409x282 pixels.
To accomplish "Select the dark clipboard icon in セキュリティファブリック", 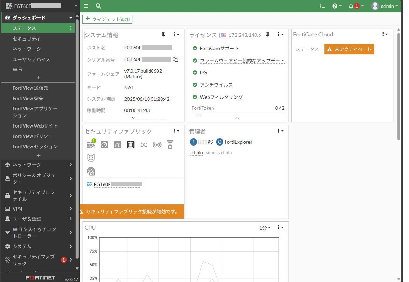I will (x=131, y=145).
